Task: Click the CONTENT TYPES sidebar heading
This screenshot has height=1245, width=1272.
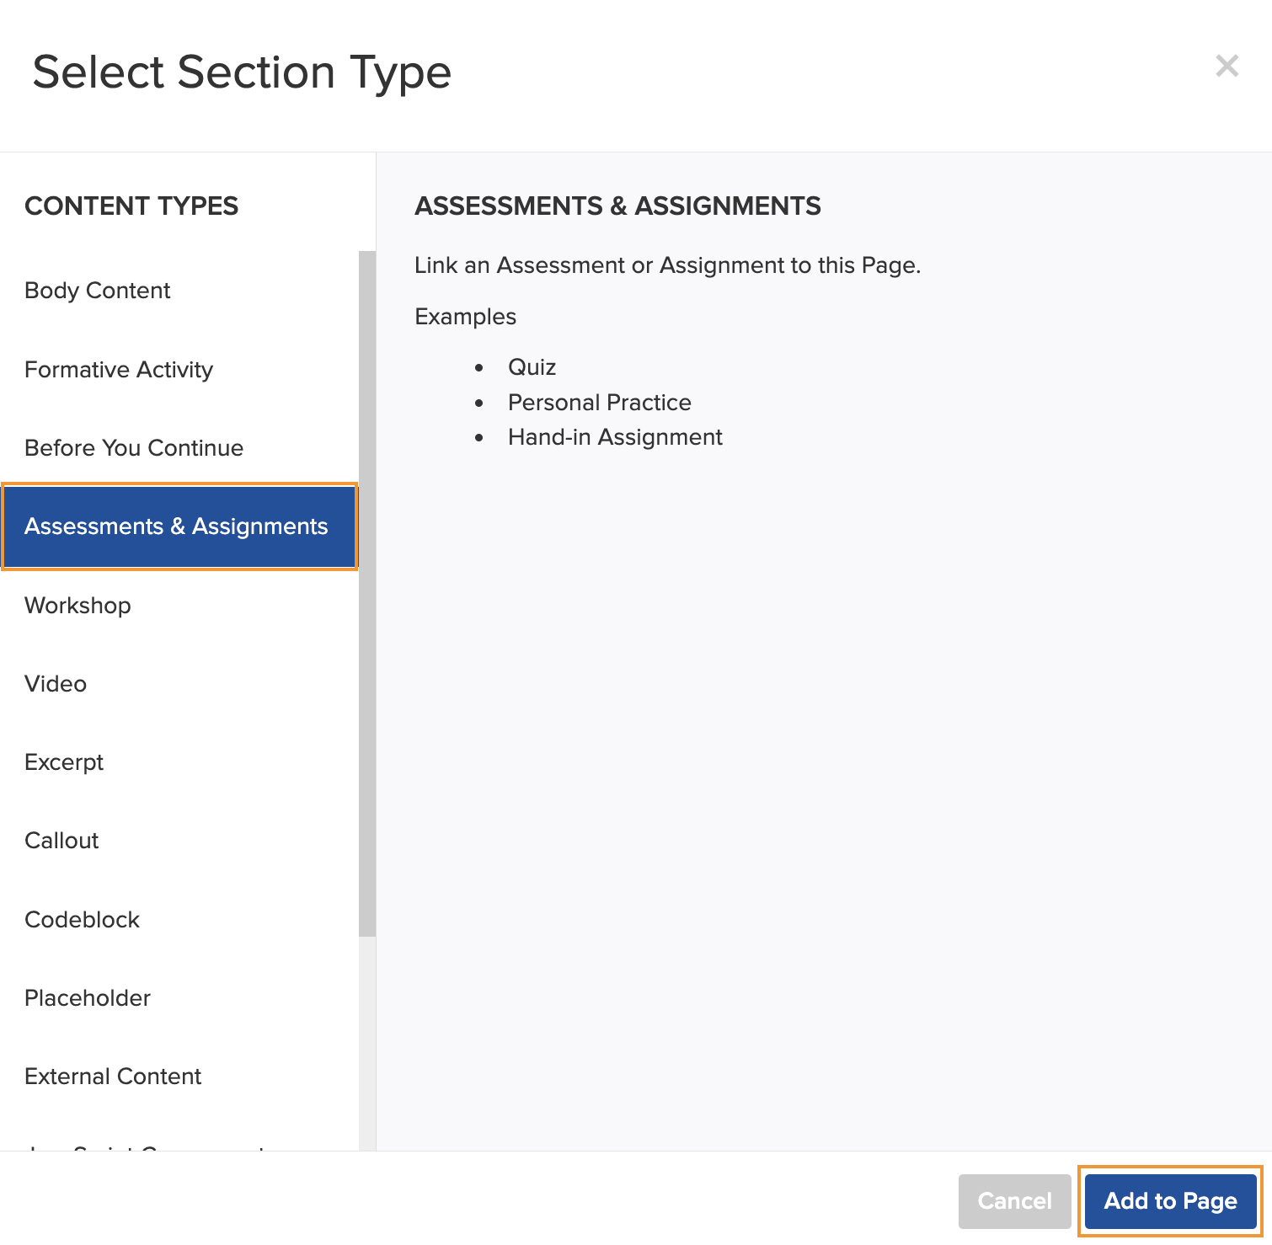Action: (131, 206)
